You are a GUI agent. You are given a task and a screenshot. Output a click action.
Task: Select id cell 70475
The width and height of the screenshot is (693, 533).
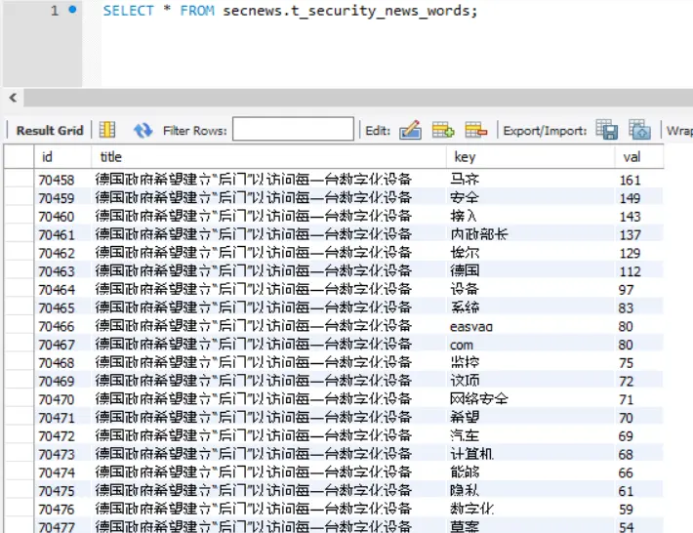pyautogui.click(x=62, y=491)
